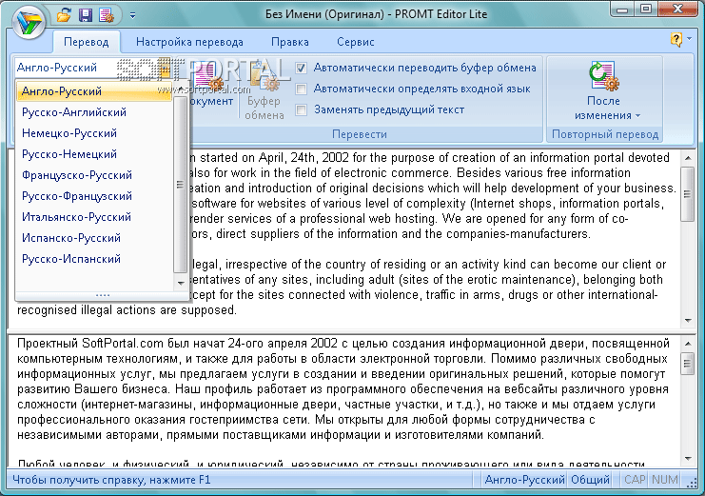
Task: Pick Русско-Французский from the list
Action: (94, 196)
